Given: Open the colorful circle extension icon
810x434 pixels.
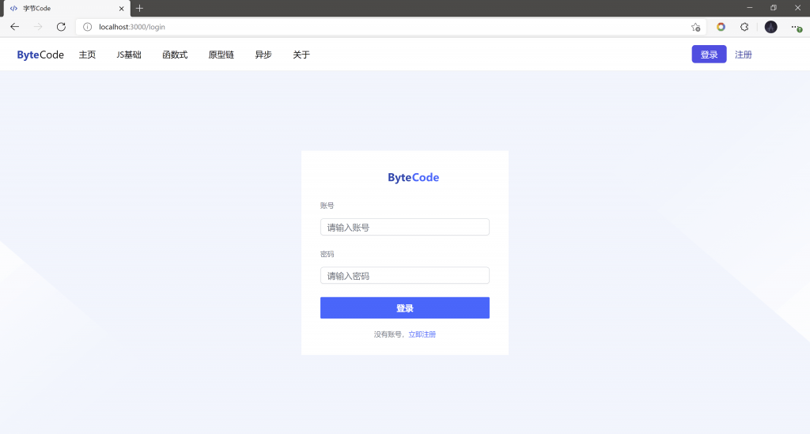Looking at the screenshot, I should (x=721, y=27).
